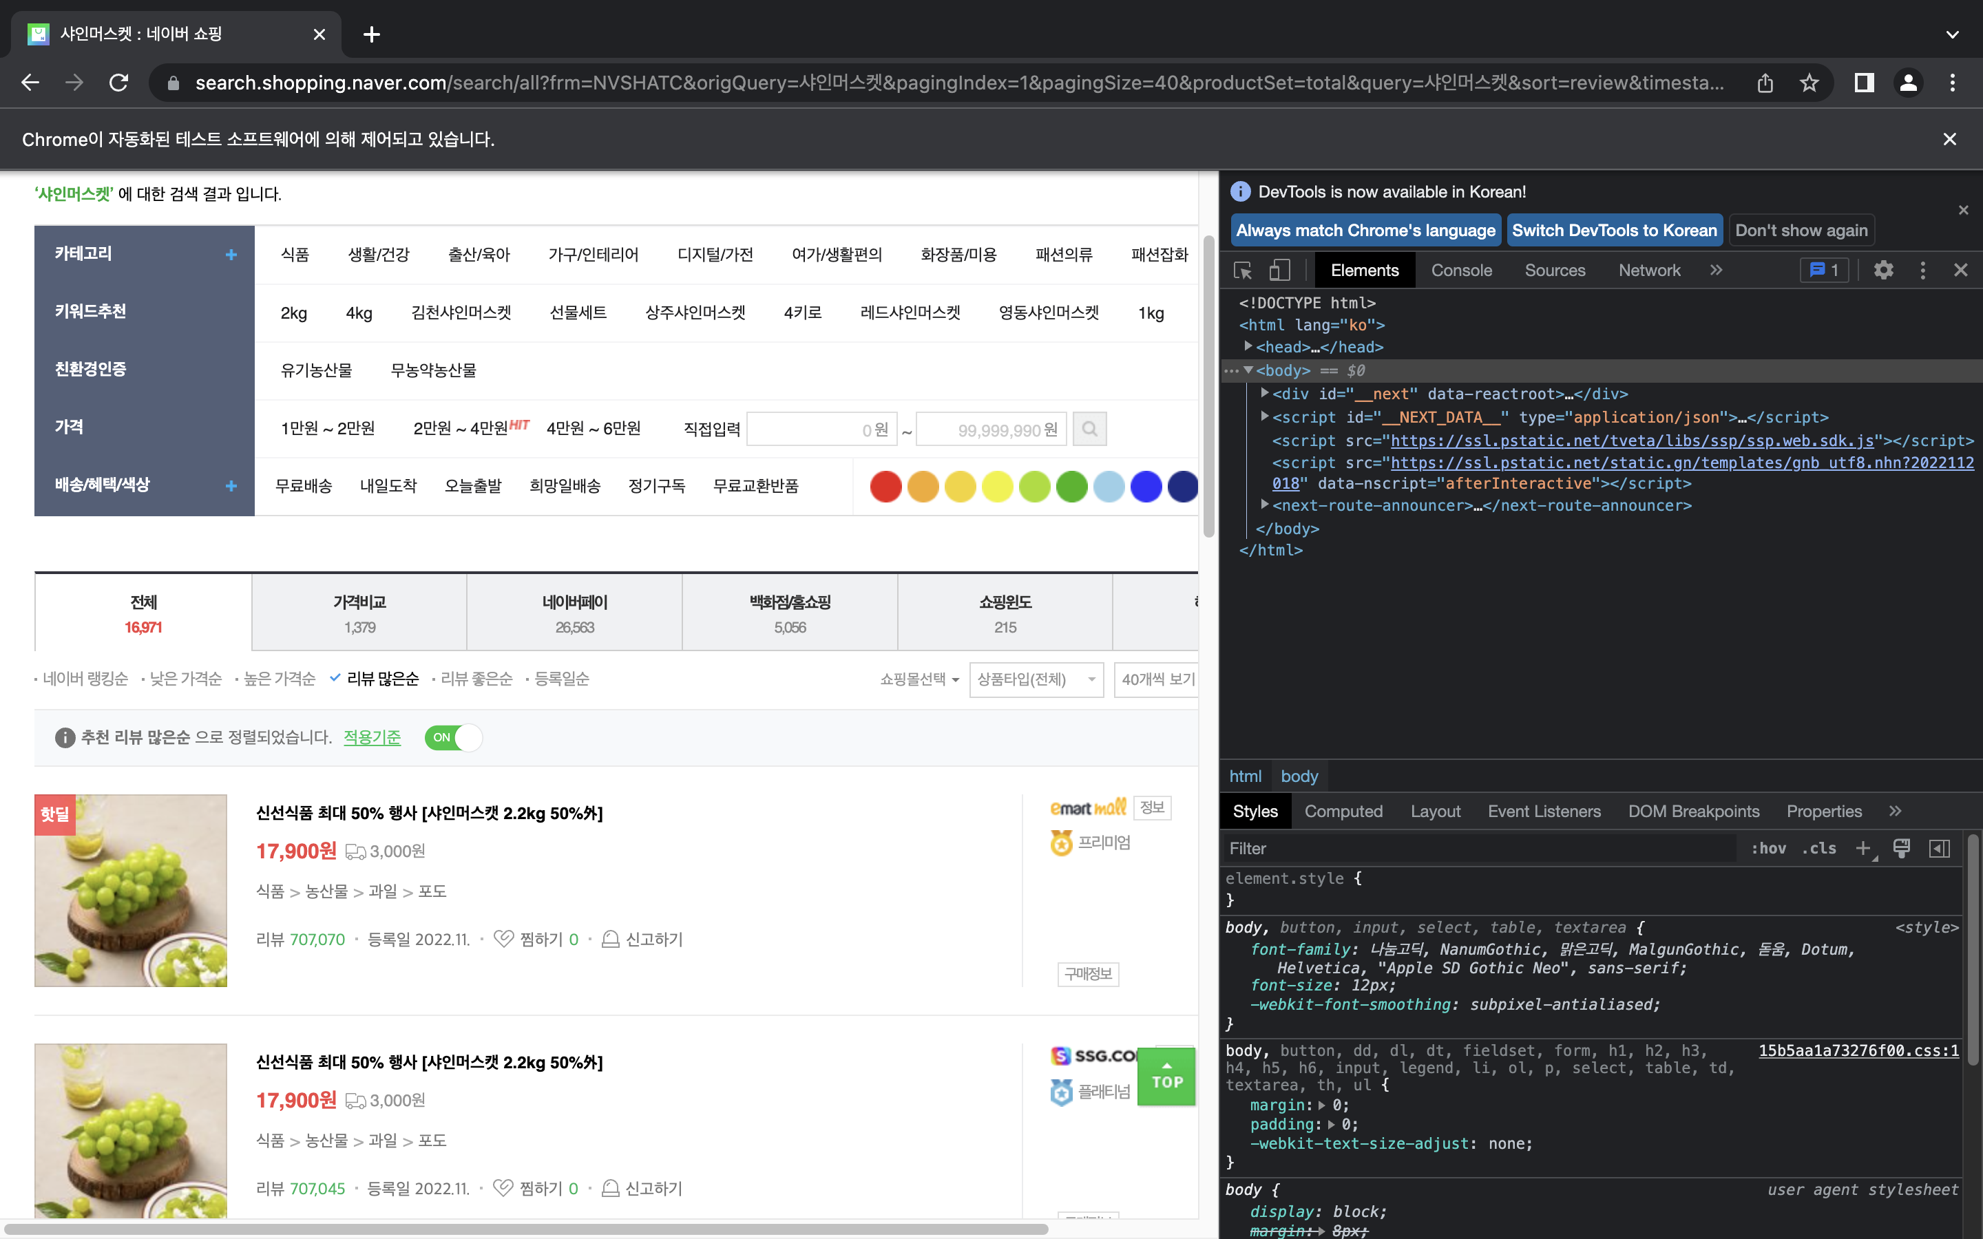Expand the 카테고리 plus button
This screenshot has width=1983, height=1239.
231,255
